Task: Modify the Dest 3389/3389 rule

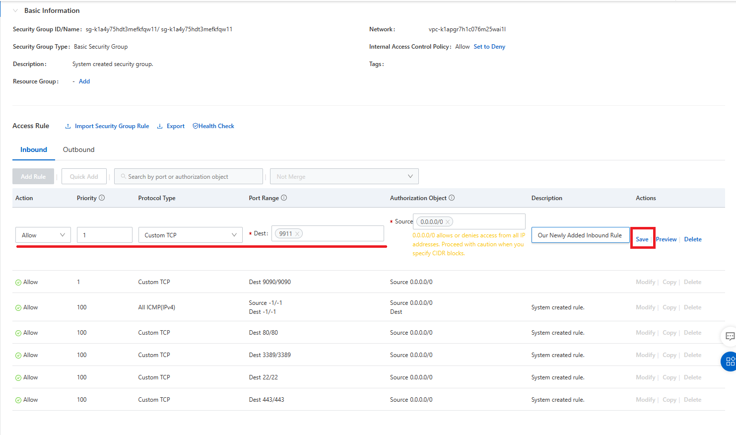Action: point(646,355)
